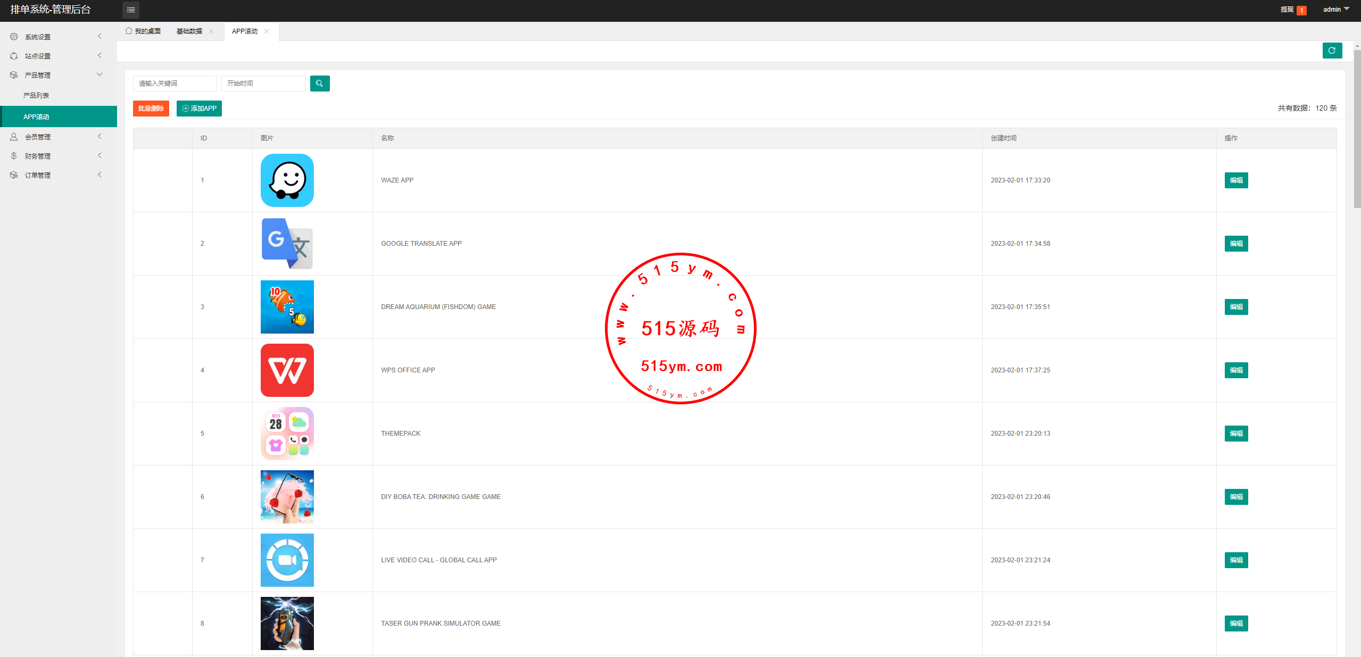The width and height of the screenshot is (1361, 657).
Task: Click the 开始时间 date input field
Action: [263, 84]
